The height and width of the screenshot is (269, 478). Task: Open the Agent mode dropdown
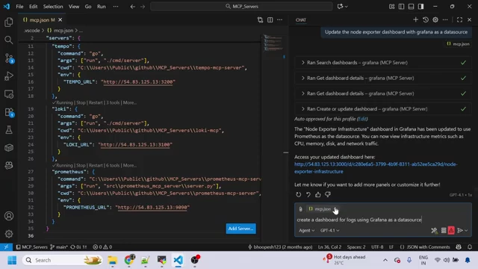(306, 231)
